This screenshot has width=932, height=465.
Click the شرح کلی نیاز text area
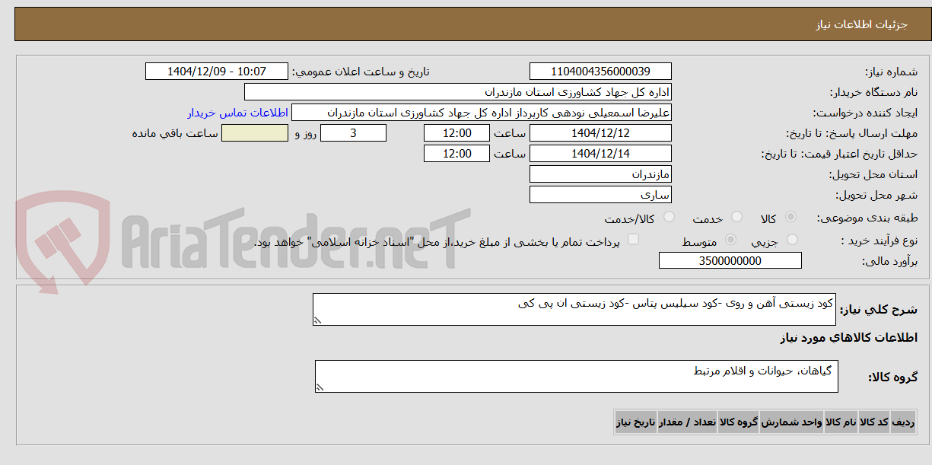[x=574, y=310]
